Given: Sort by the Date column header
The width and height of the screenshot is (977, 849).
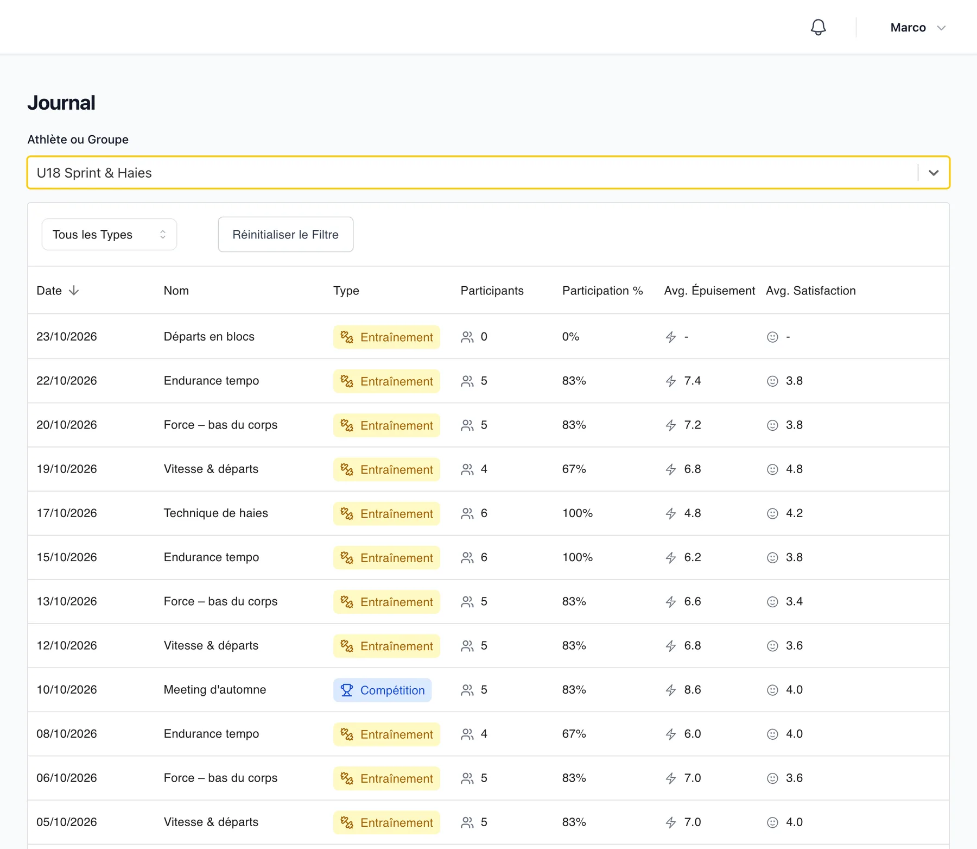Looking at the screenshot, I should (x=58, y=291).
